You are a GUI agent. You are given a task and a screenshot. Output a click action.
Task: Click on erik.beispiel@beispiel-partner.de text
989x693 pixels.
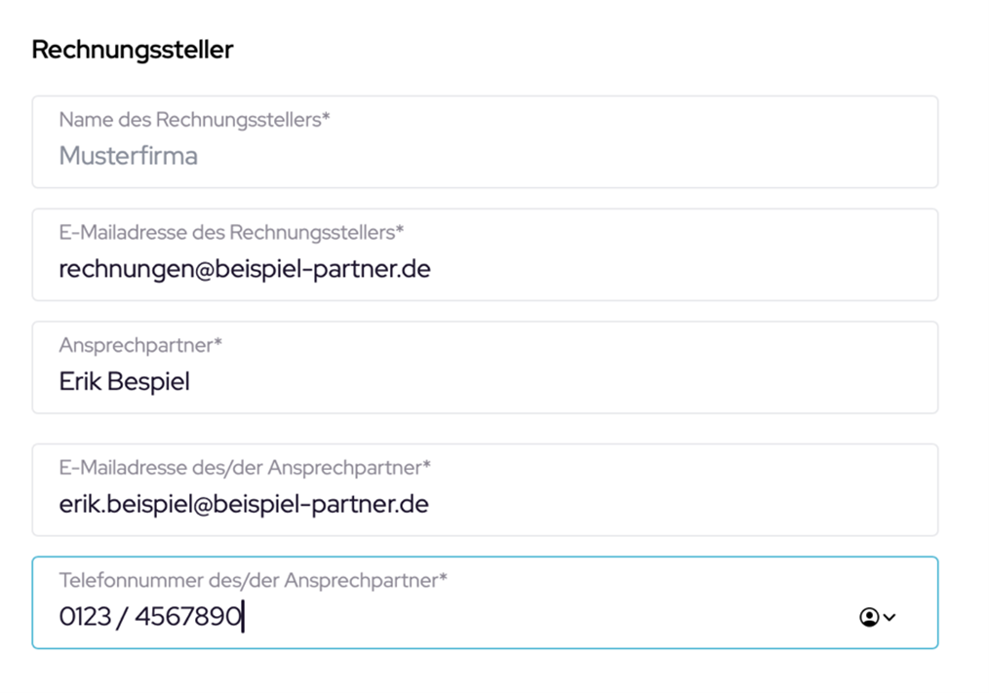point(243,505)
